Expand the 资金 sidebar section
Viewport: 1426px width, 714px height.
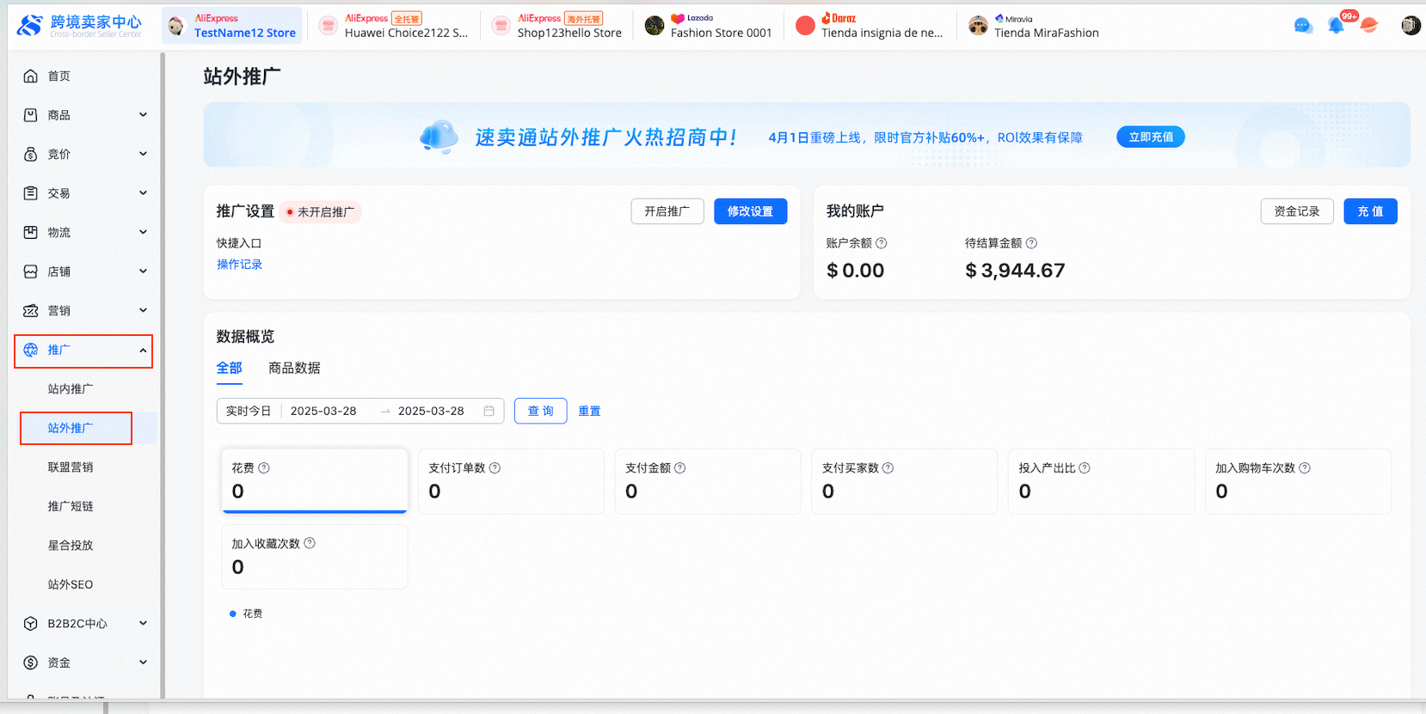point(86,662)
